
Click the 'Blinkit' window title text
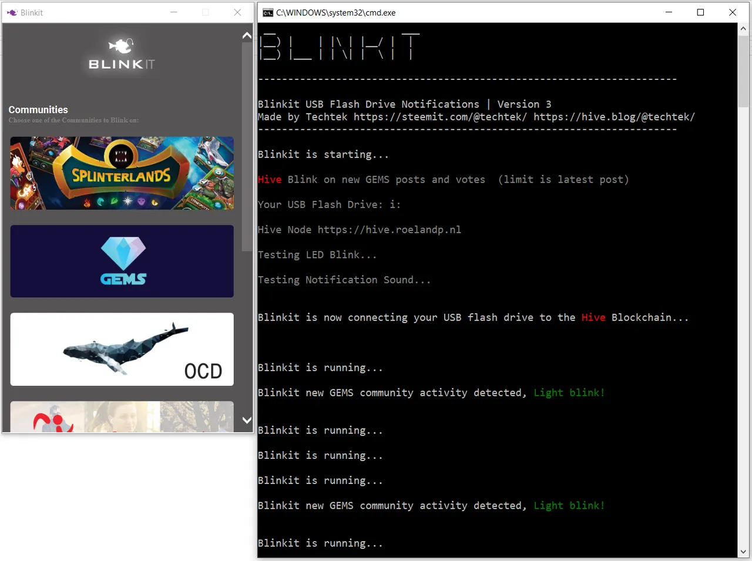click(32, 12)
